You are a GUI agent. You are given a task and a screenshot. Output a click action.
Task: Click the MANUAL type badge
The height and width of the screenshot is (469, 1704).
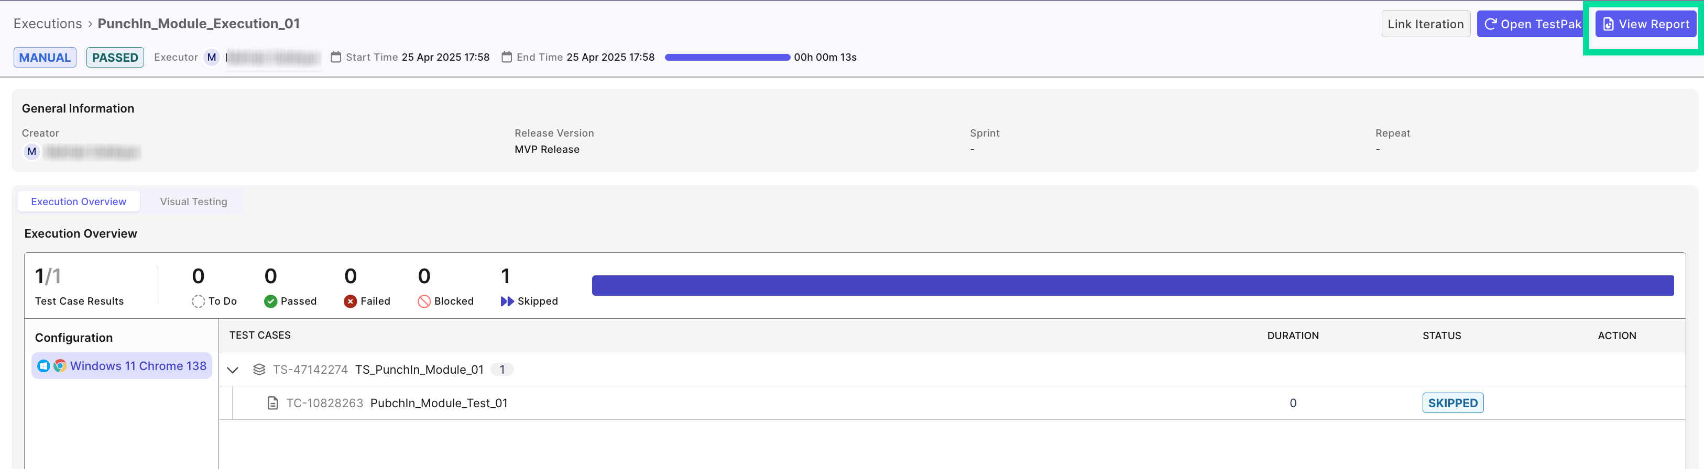(45, 58)
